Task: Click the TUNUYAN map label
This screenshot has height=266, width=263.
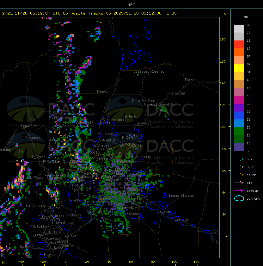Action: pos(67,246)
